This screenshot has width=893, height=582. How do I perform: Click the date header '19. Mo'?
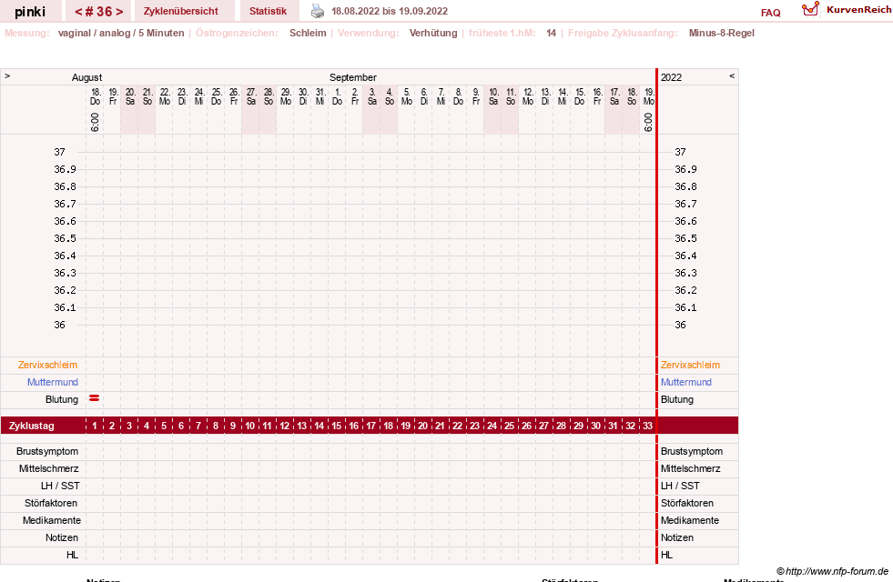[649, 96]
